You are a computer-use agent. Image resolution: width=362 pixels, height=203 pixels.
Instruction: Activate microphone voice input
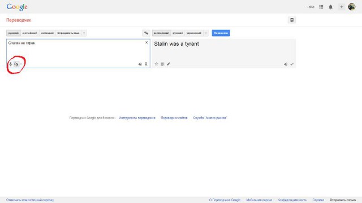(x=10, y=64)
